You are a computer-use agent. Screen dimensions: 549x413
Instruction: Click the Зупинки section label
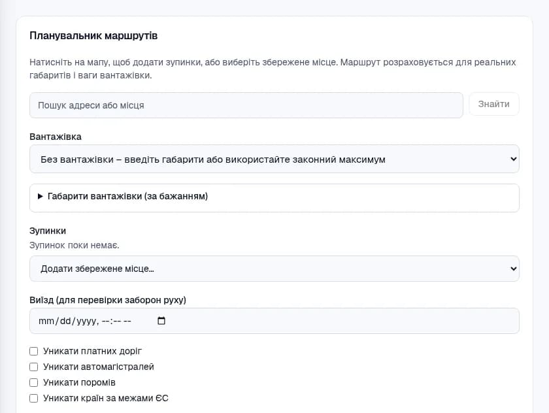coord(48,231)
